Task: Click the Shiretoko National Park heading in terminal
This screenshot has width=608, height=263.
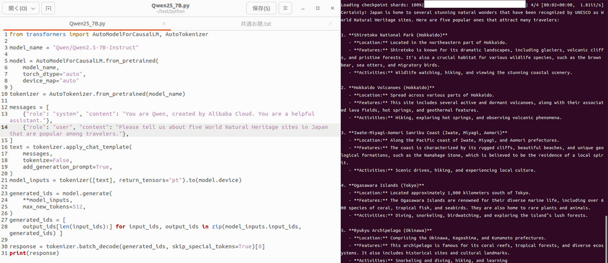Action: pyautogui.click(x=394, y=35)
